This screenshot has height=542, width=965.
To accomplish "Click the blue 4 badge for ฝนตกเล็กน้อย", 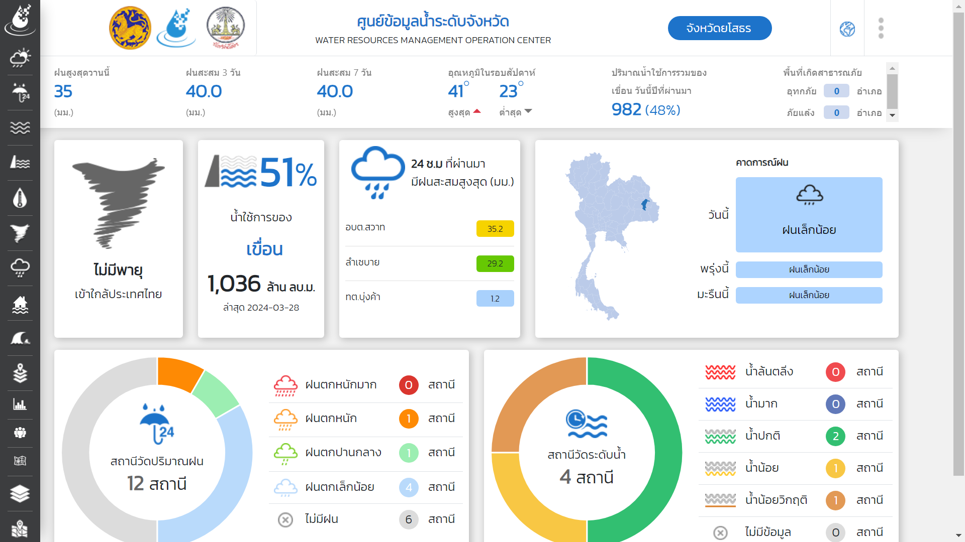I will 409,487.
